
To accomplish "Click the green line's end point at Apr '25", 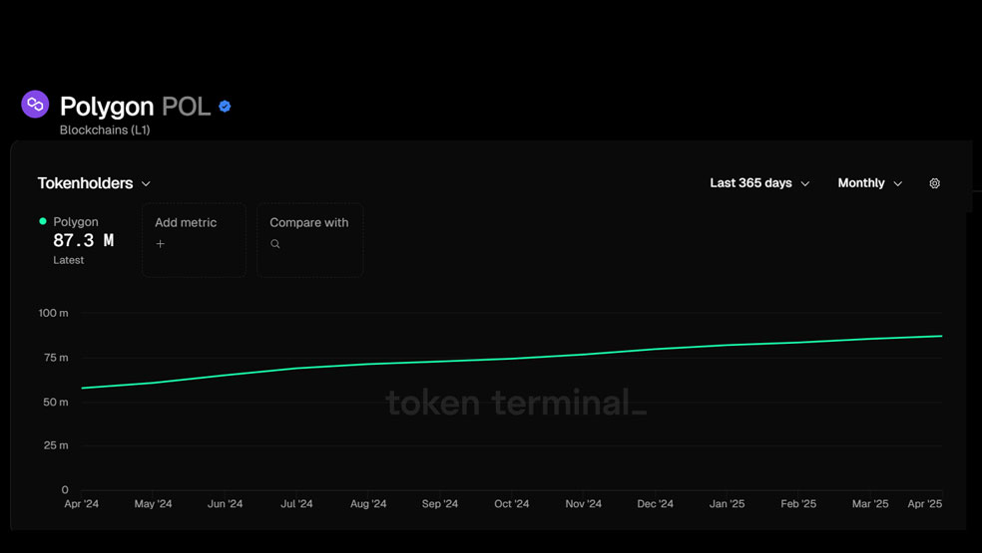I will 941,336.
